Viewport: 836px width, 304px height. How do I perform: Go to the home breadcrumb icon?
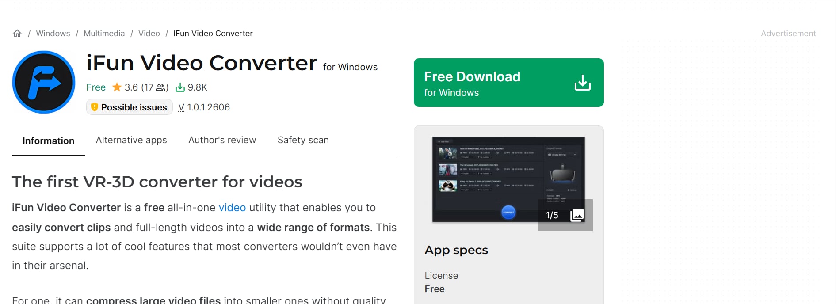pyautogui.click(x=17, y=34)
